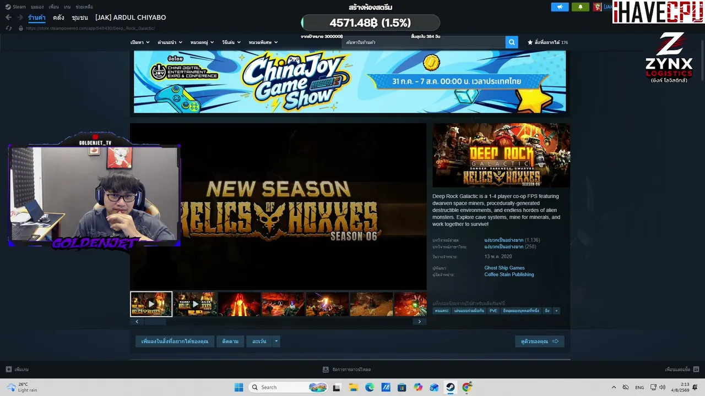Viewport: 705px width, 396px height.
Task: Select the PvE tag
Action: (x=493, y=311)
